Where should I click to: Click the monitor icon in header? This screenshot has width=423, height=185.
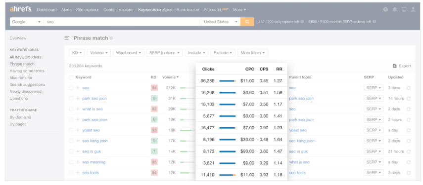404,9
